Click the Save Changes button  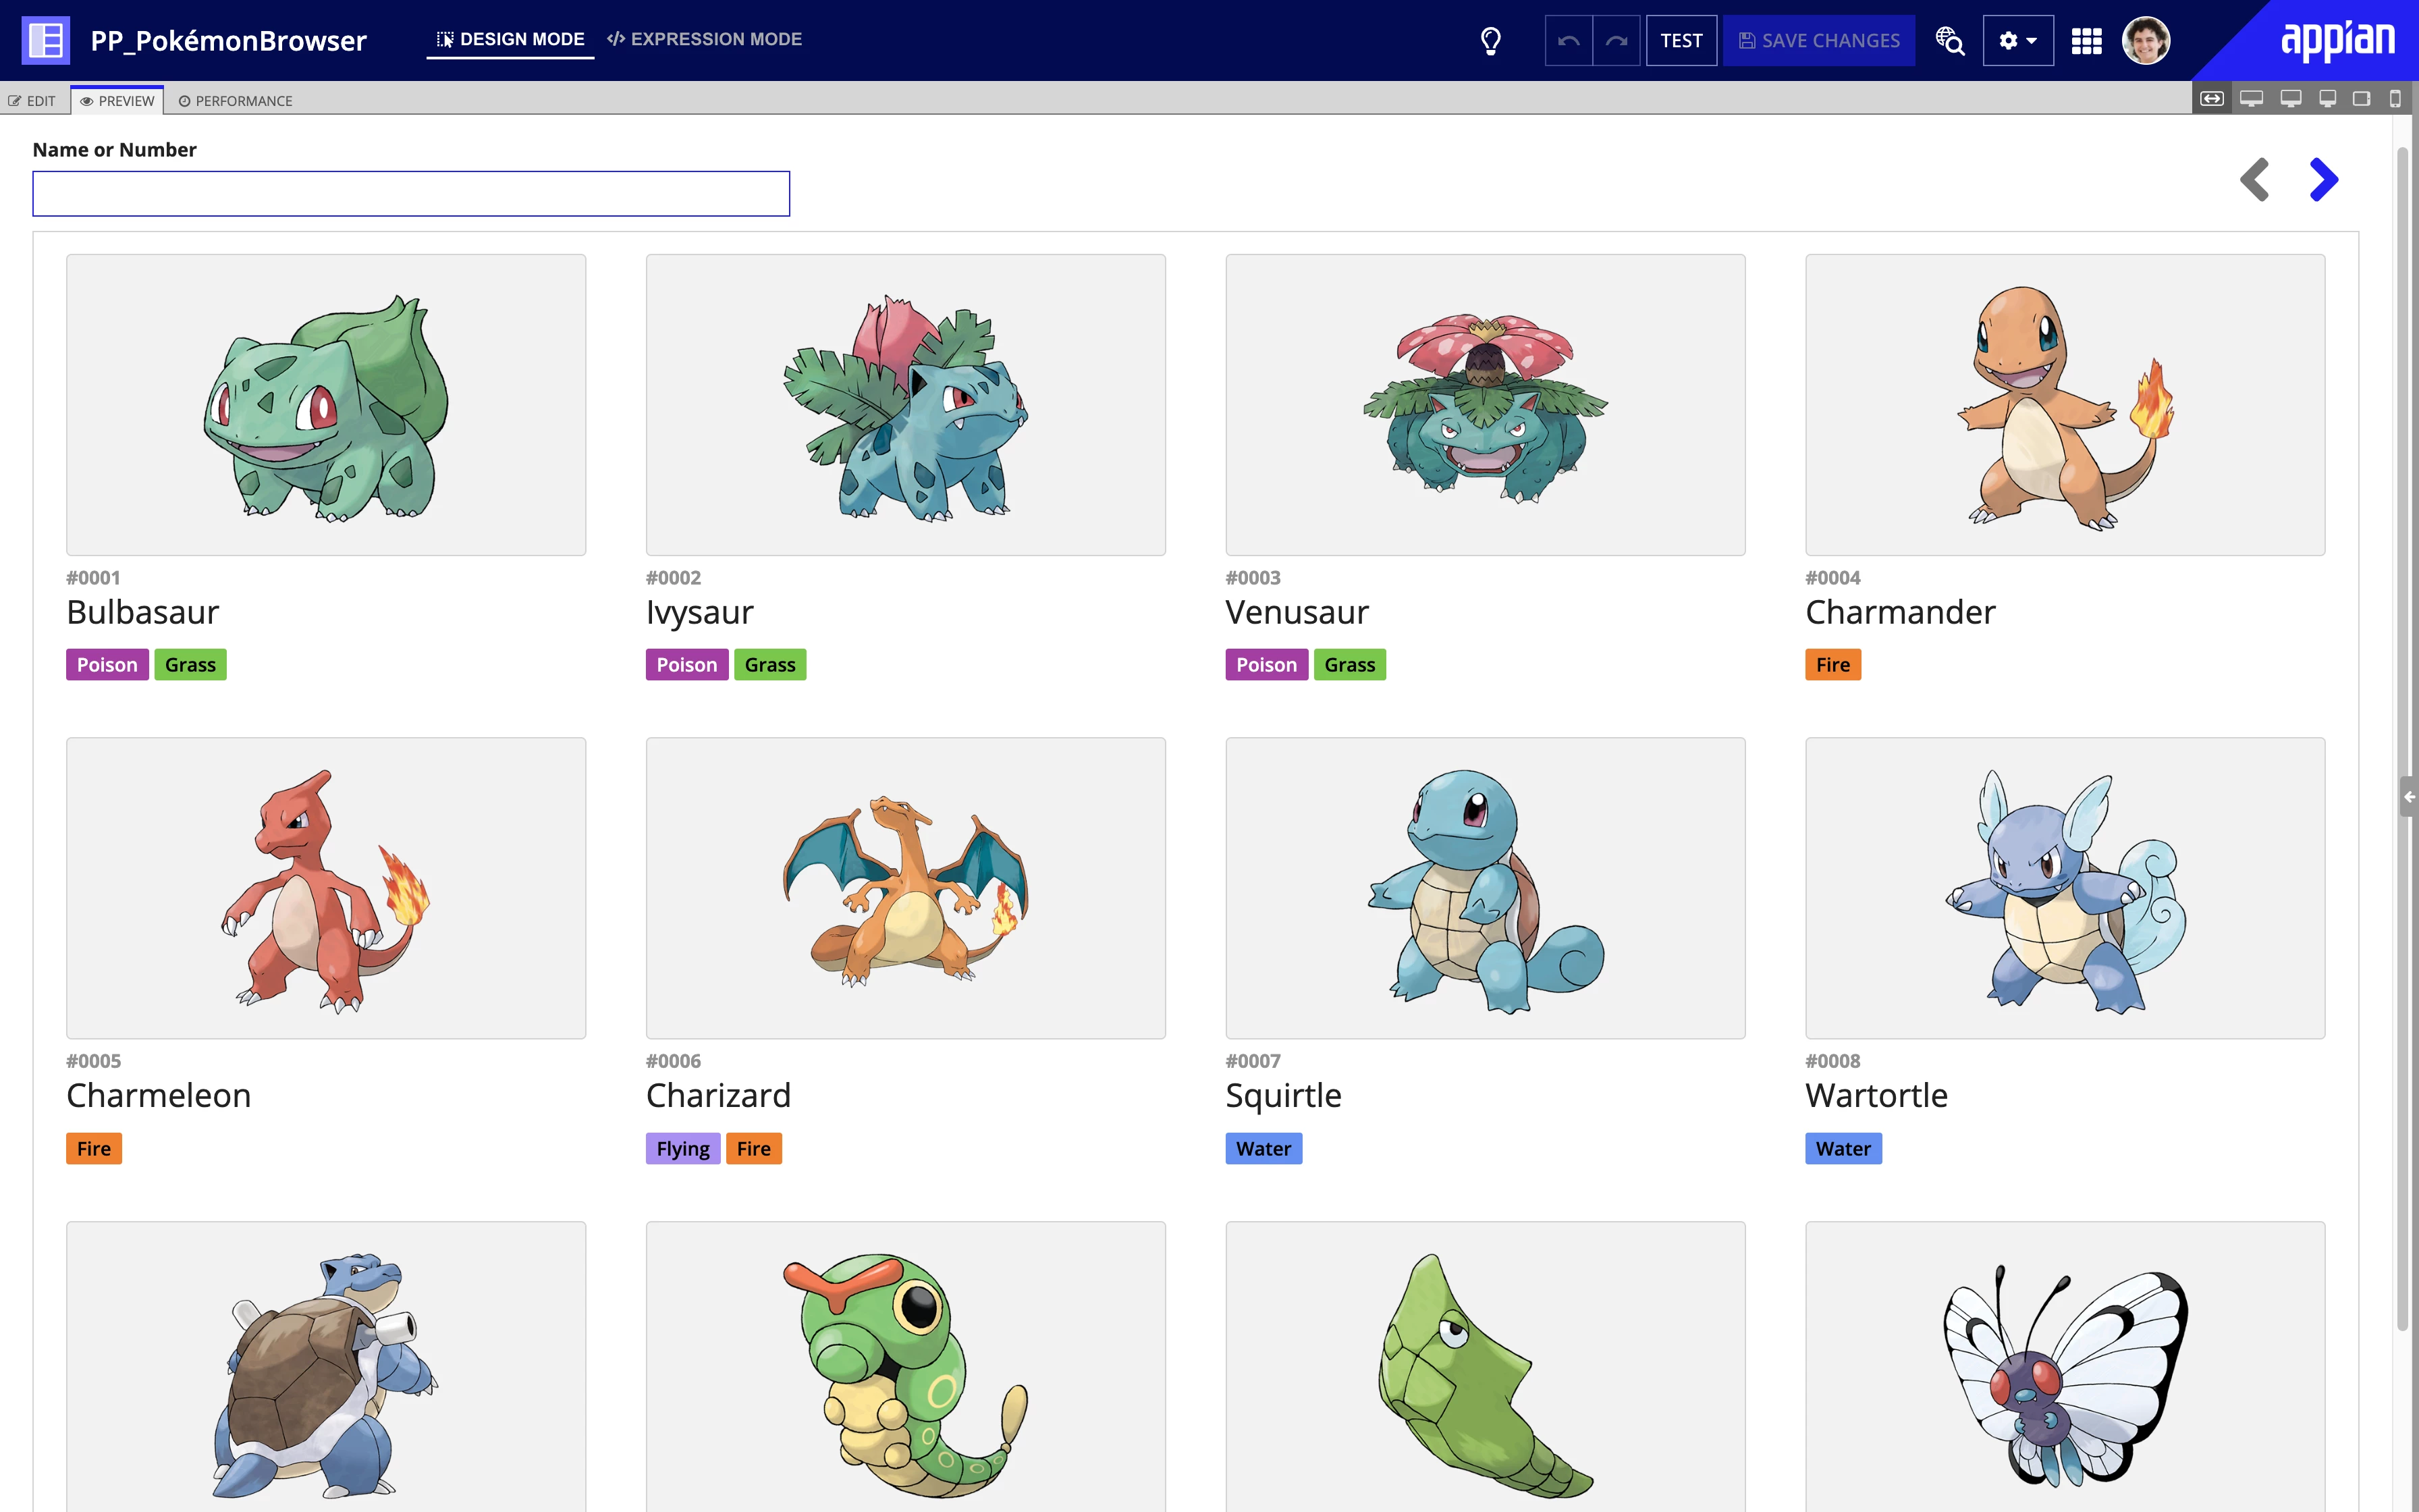point(1819,41)
